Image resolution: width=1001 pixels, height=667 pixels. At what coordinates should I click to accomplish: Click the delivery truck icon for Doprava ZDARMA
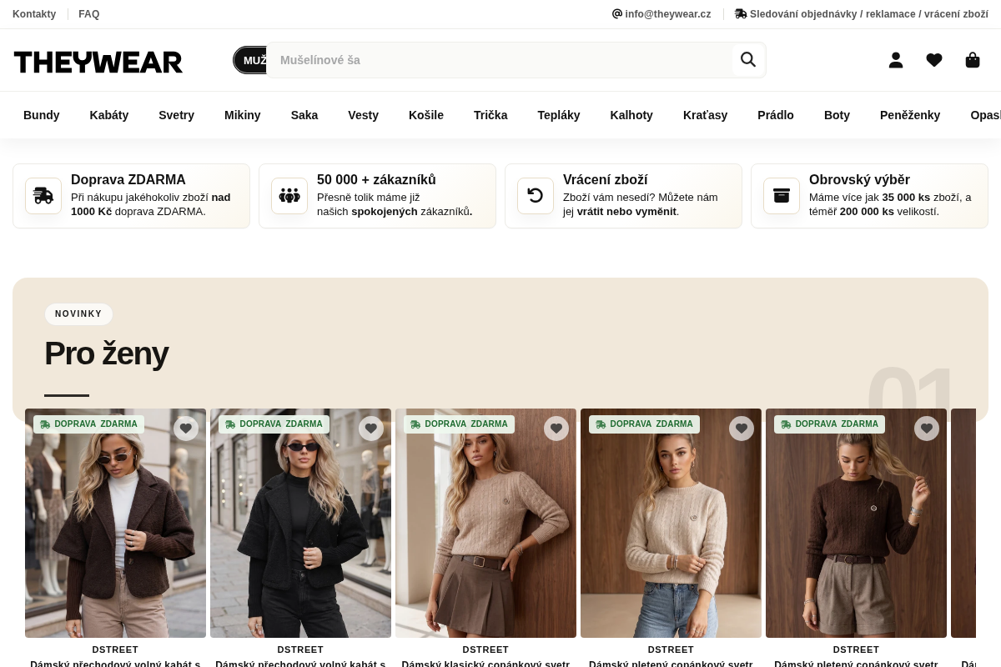pyautogui.click(x=43, y=196)
